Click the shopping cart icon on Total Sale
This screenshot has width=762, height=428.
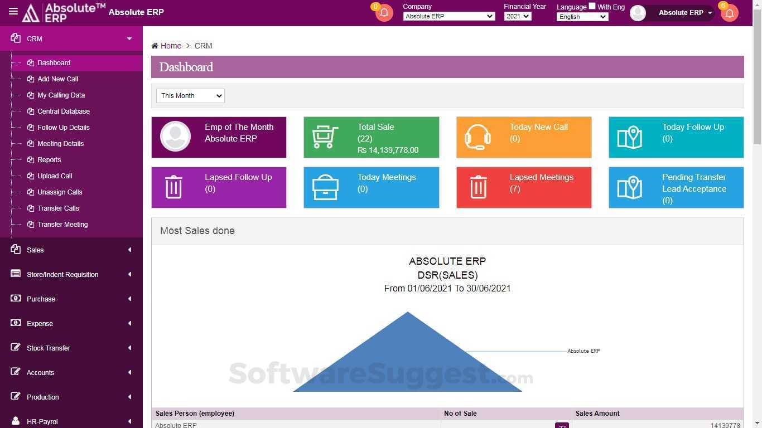[325, 137]
